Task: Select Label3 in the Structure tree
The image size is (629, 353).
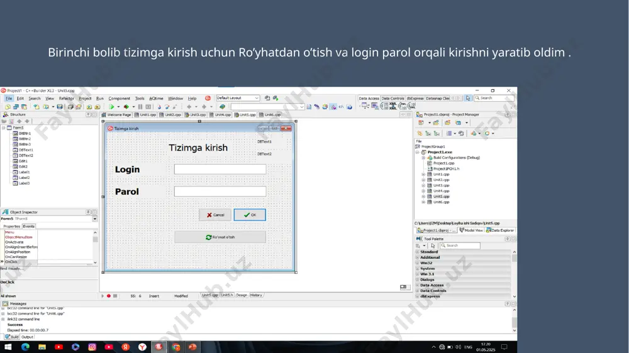Action: [x=24, y=183]
